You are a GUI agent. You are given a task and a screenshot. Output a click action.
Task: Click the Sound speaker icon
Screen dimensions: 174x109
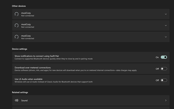coord(17,100)
